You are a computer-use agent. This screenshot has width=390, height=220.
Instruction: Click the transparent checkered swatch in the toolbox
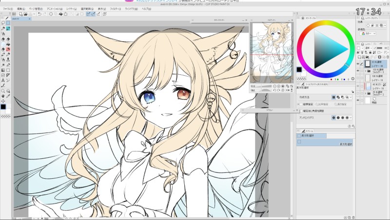[x=5, y=116]
